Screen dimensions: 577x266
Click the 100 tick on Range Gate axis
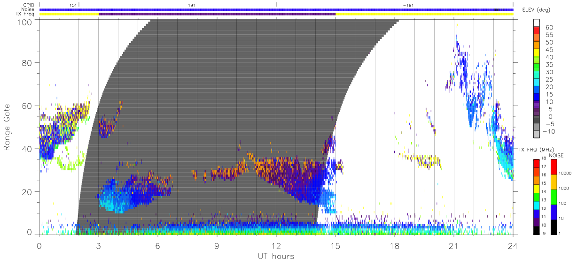(24, 22)
